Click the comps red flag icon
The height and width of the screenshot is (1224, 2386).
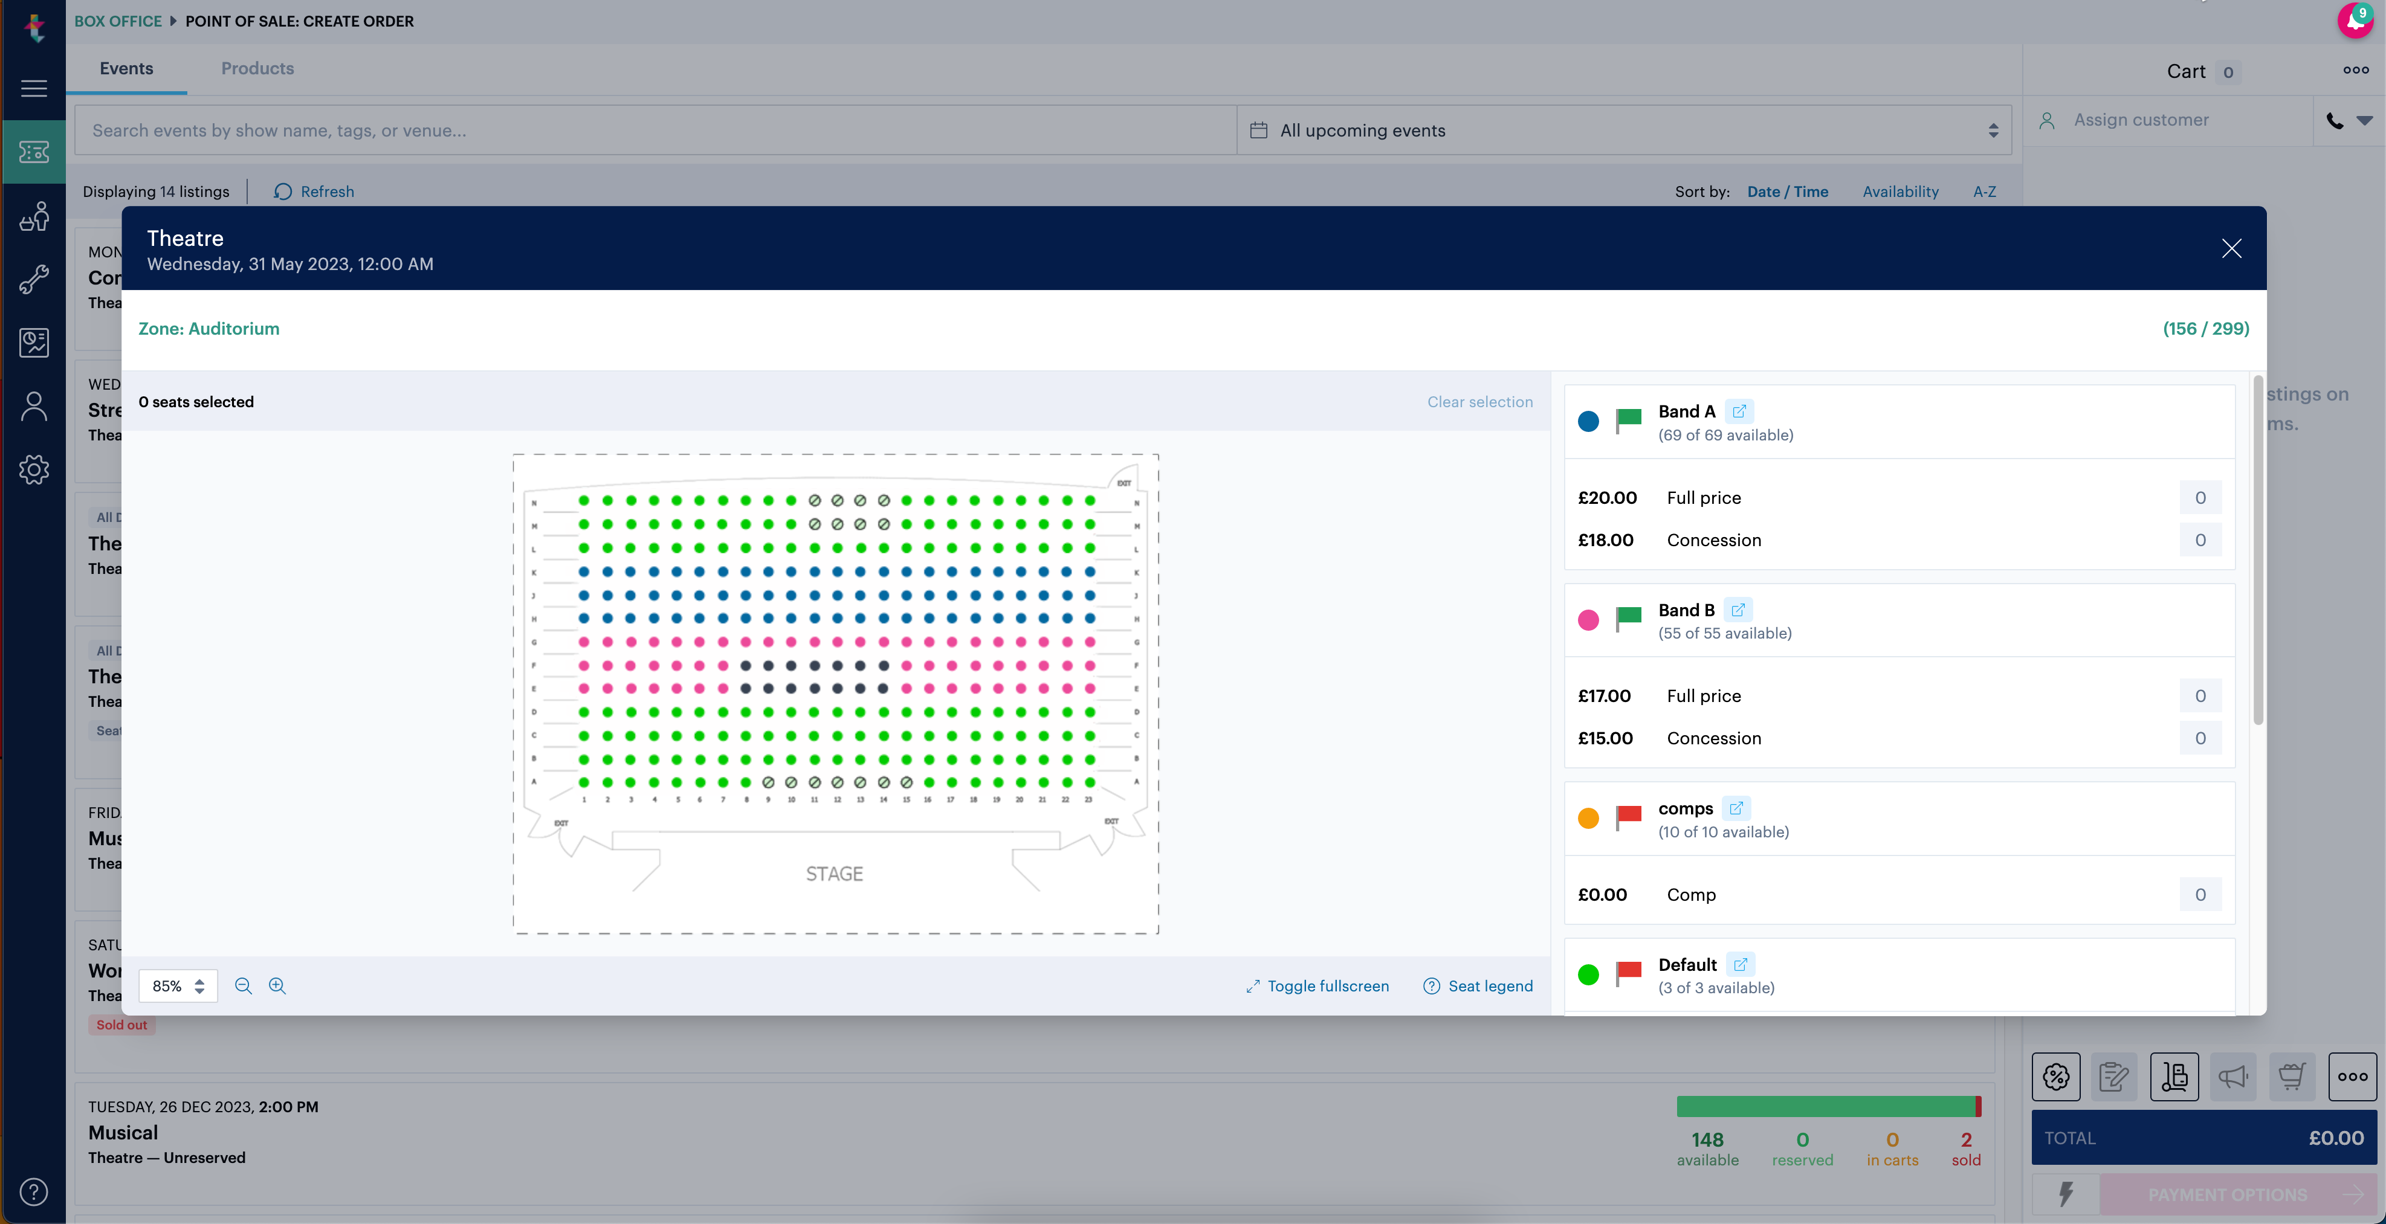pyautogui.click(x=1628, y=817)
